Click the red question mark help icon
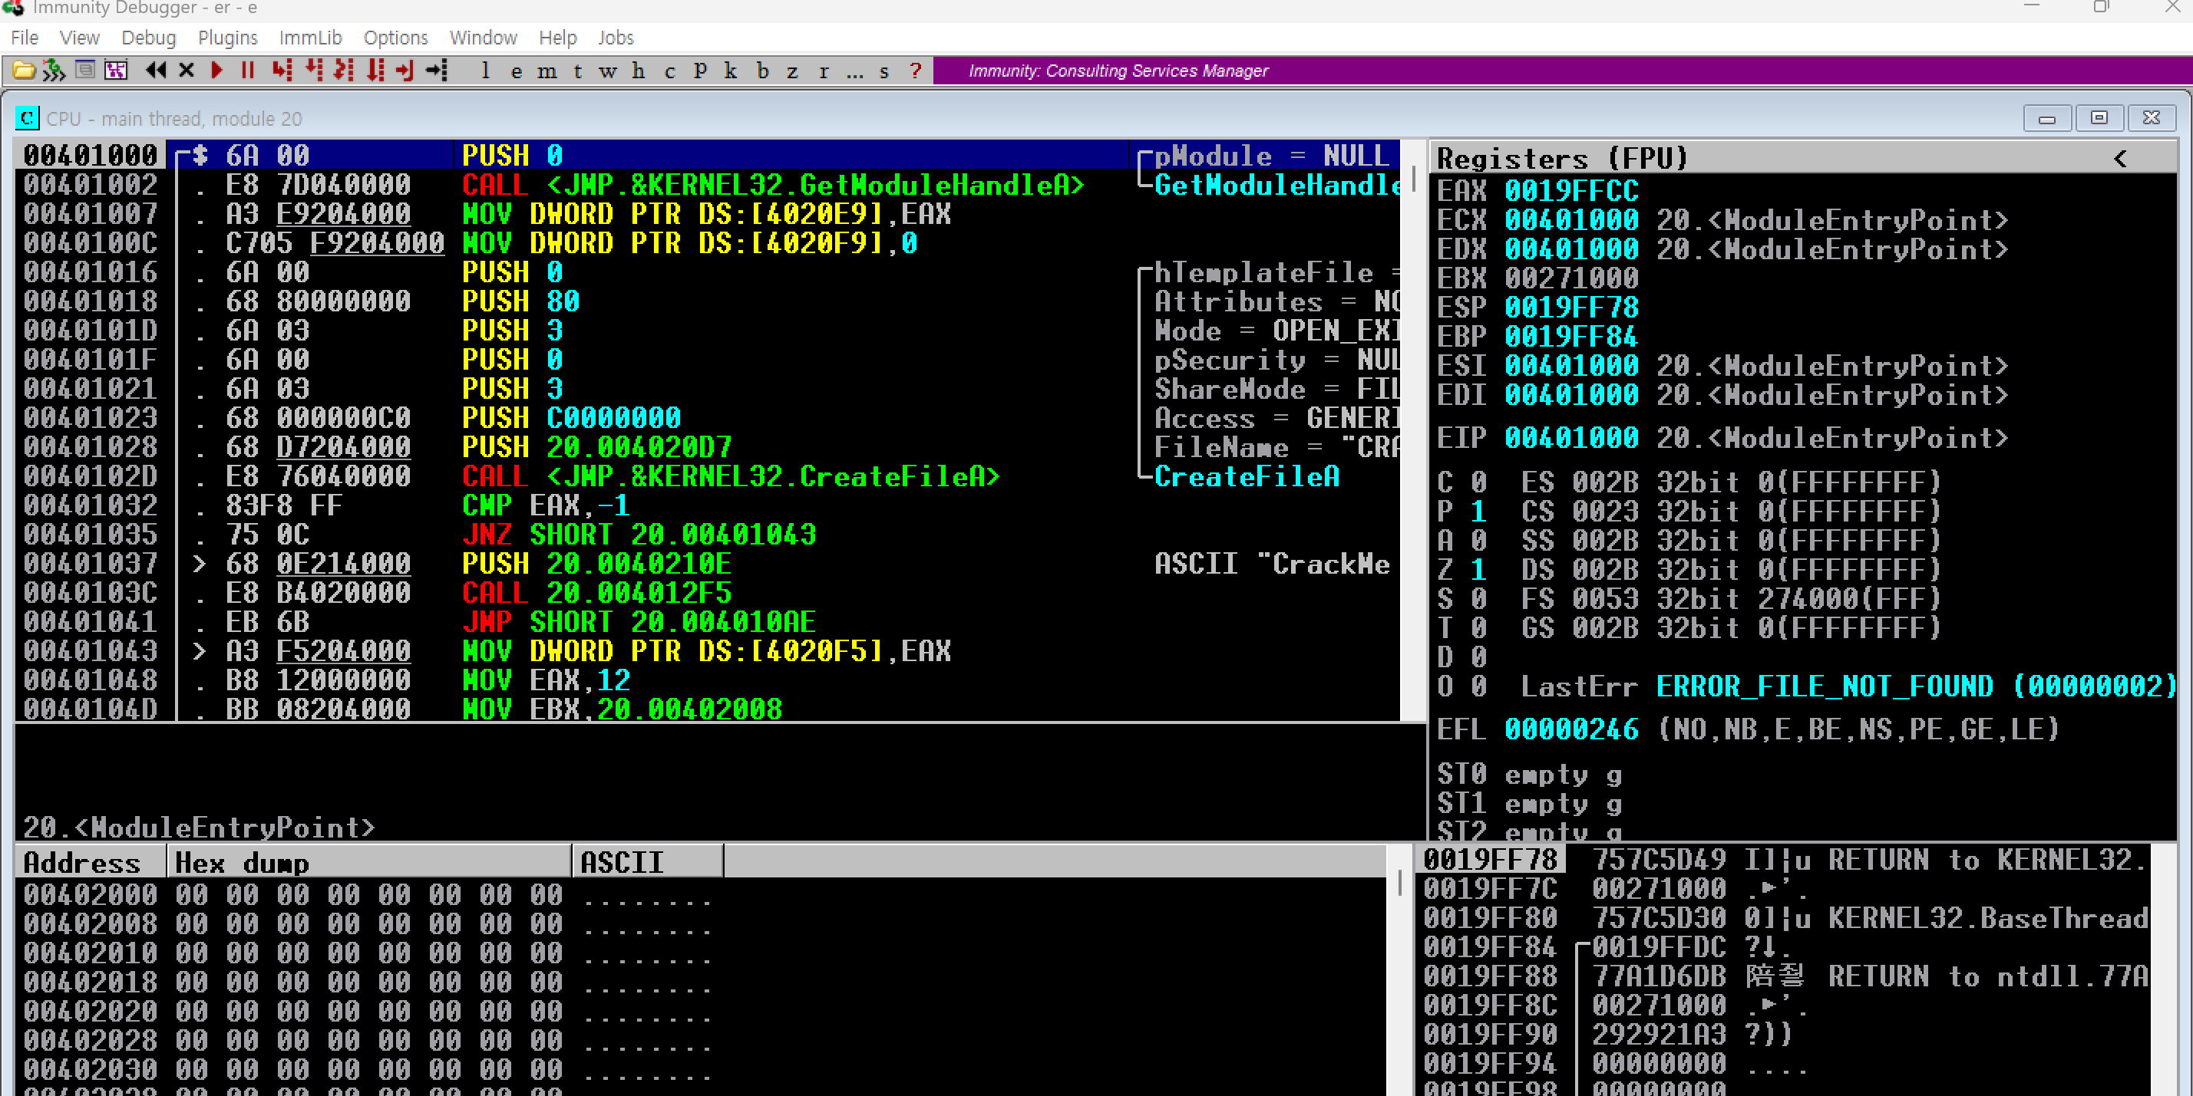The image size is (2193, 1096). pos(915,71)
